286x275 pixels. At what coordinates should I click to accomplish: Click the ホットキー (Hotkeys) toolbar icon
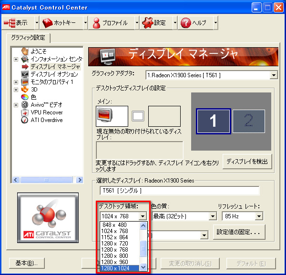[48, 23]
